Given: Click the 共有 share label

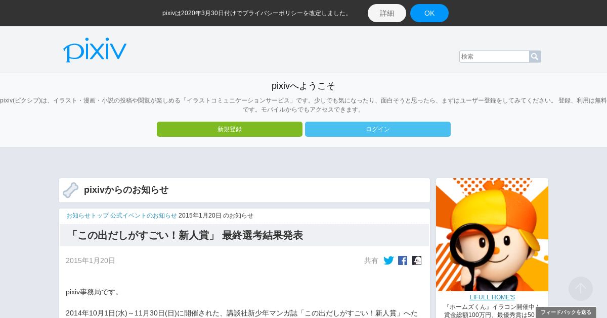Looking at the screenshot, I should (x=371, y=260).
